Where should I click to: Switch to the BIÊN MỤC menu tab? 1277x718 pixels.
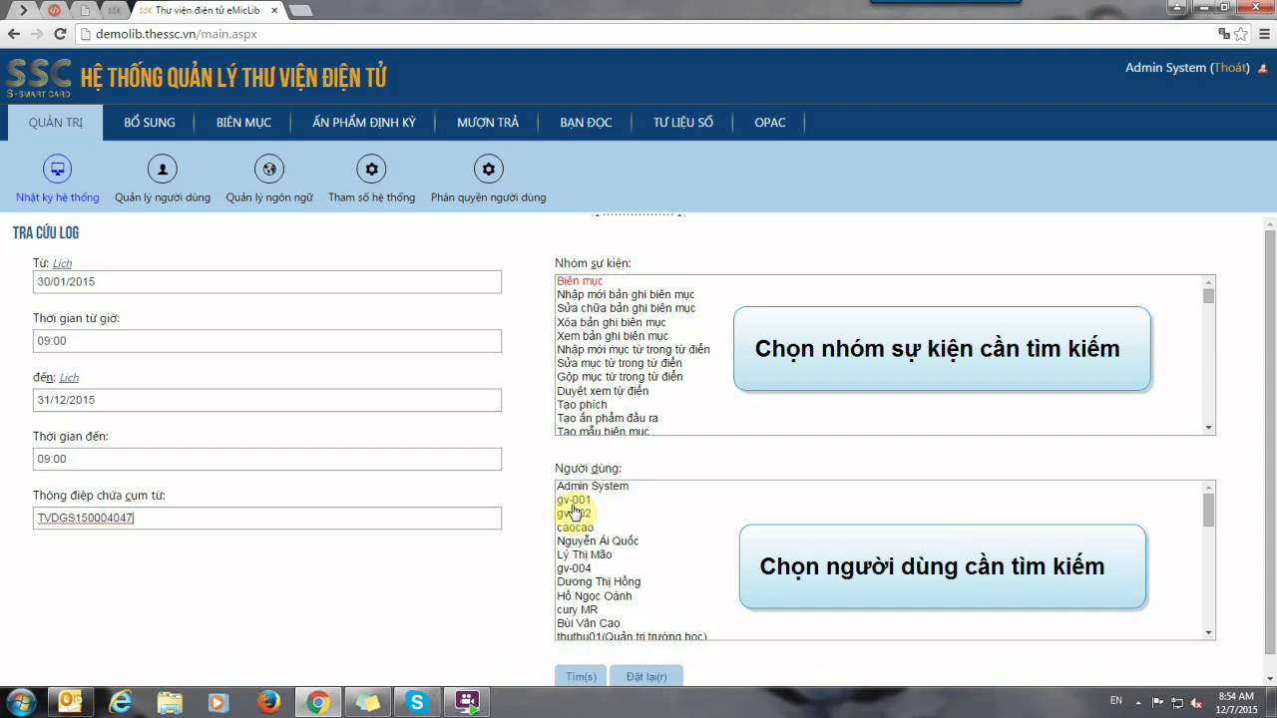tap(243, 123)
